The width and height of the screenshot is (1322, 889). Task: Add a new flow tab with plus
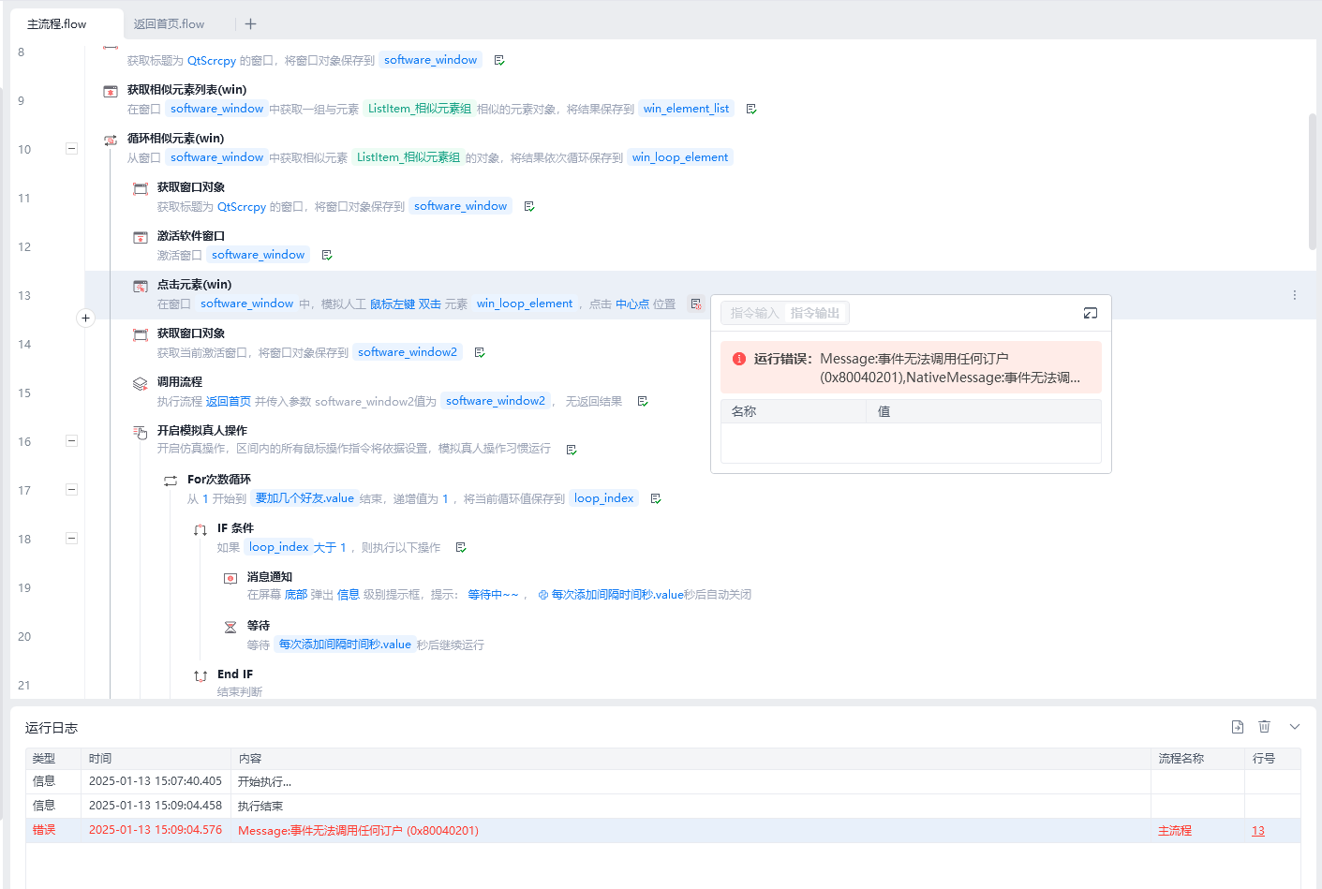tap(250, 24)
